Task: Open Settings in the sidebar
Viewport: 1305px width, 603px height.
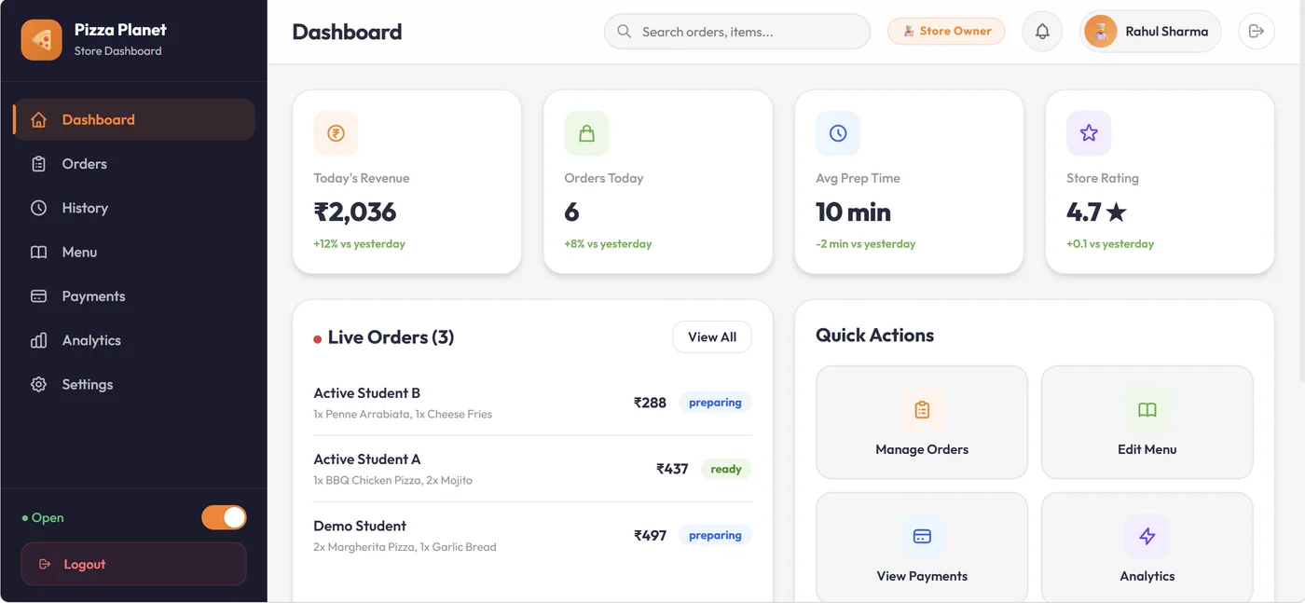Action: [x=134, y=385]
